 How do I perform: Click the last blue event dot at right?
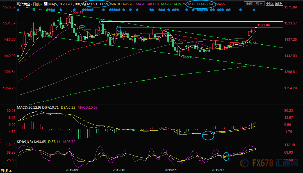click(254, 10)
